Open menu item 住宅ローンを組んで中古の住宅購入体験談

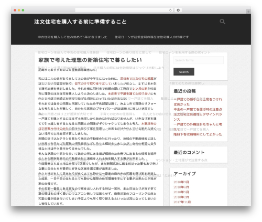point(69,52)
